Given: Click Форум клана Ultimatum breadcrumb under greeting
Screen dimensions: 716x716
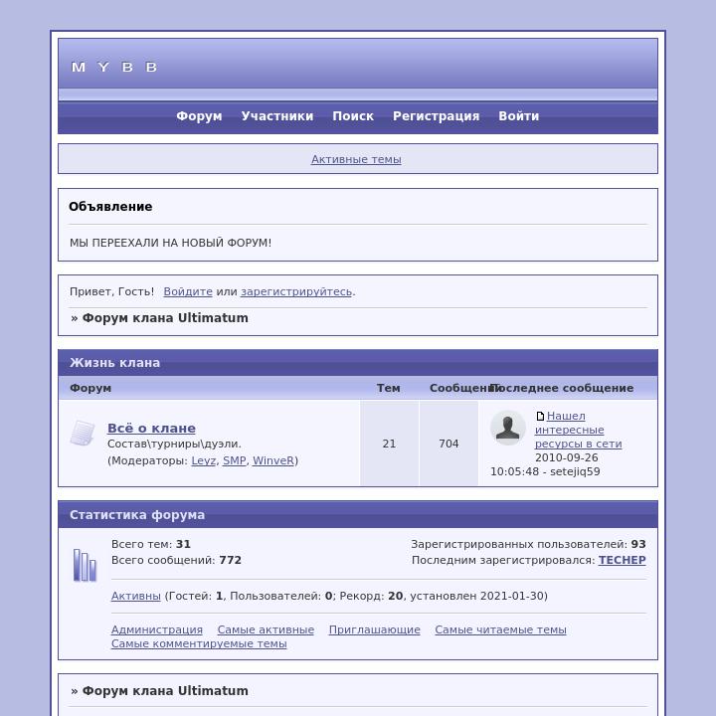Looking at the screenshot, I should (165, 318).
